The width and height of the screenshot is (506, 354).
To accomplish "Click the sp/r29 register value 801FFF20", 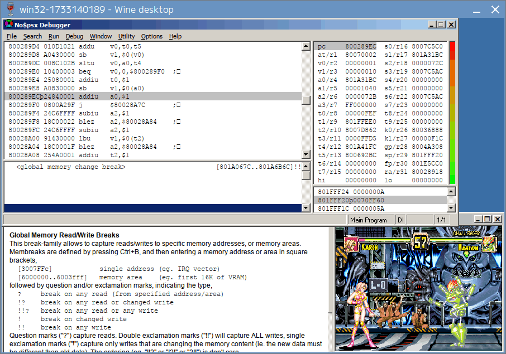I will tap(427, 155).
